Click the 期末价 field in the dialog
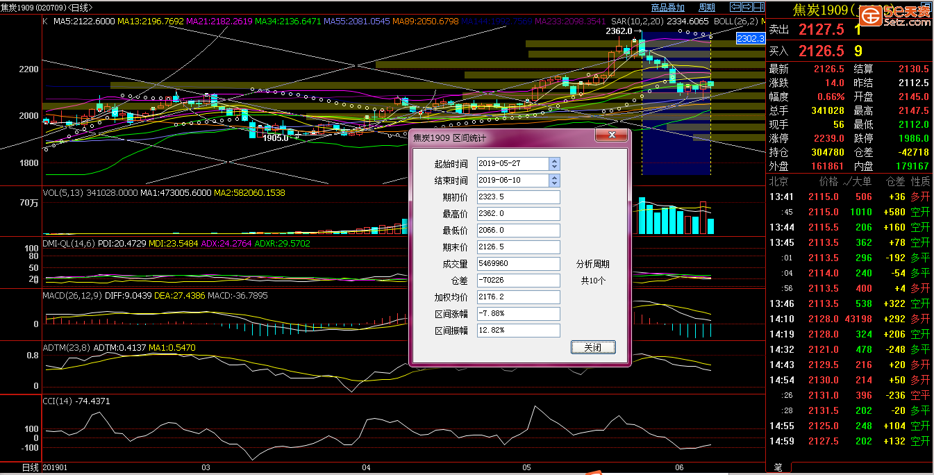 (x=519, y=247)
